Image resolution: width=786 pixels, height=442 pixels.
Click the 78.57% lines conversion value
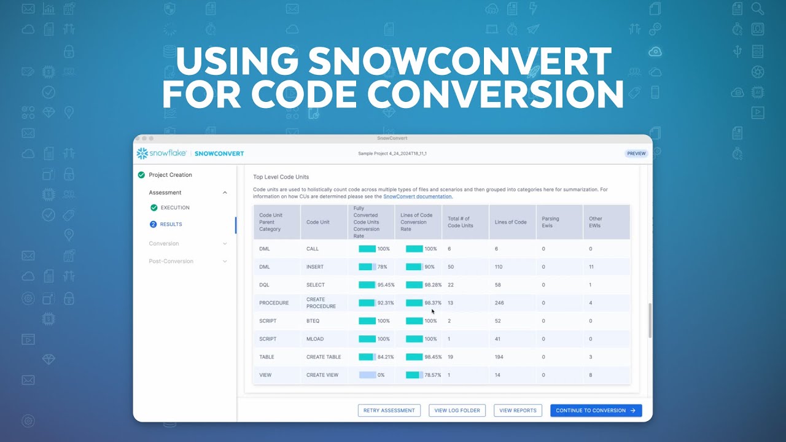pos(433,375)
